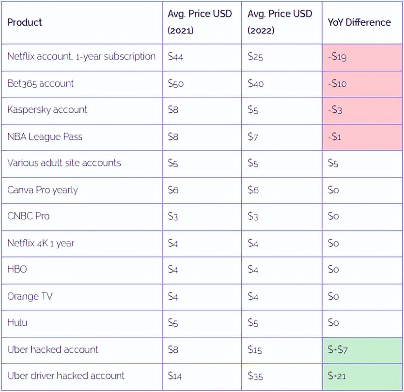Screen dimensions: 404x392
Task: Click the red -$1 difference cell
Action: click(362, 137)
